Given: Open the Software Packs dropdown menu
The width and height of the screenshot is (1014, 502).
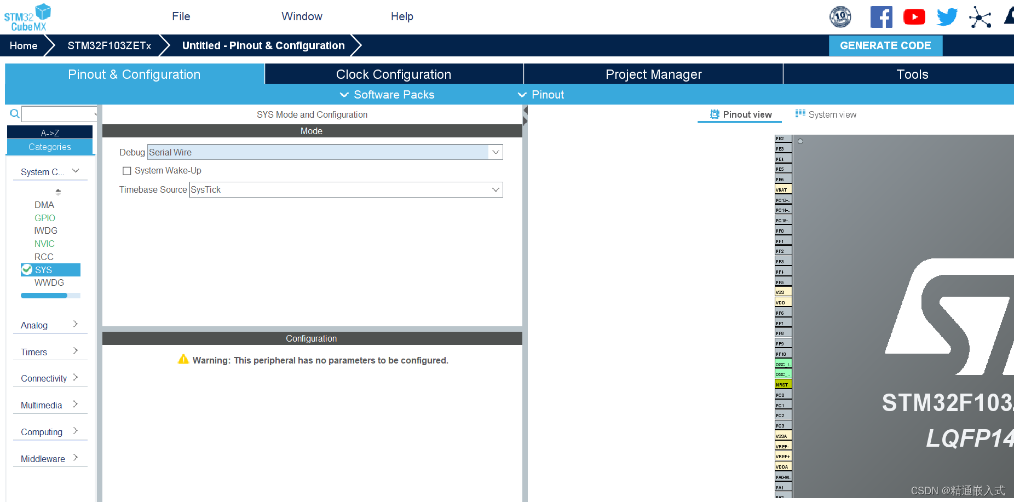Looking at the screenshot, I should pyautogui.click(x=387, y=95).
